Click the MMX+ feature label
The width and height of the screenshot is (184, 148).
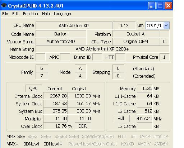[13, 144]
